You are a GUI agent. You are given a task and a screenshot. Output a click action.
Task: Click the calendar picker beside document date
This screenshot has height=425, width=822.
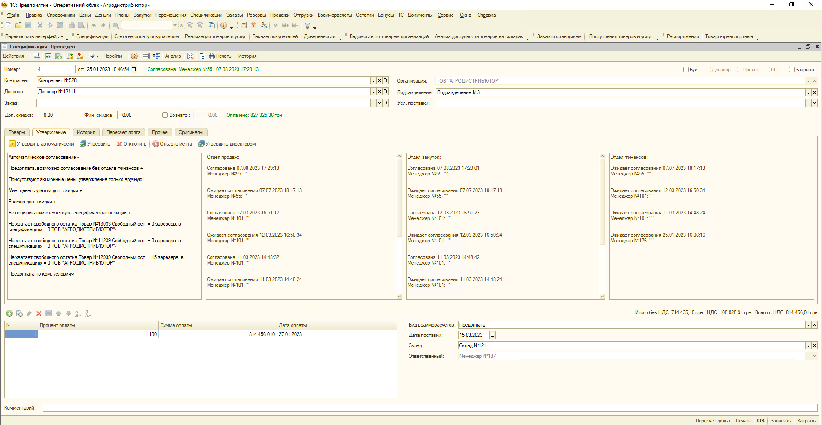[x=134, y=69]
